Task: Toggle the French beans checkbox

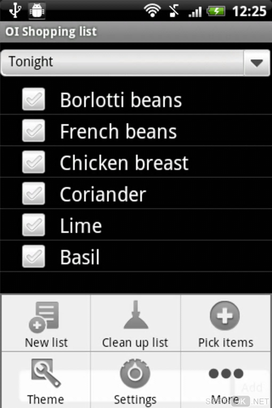Action: coord(34,131)
